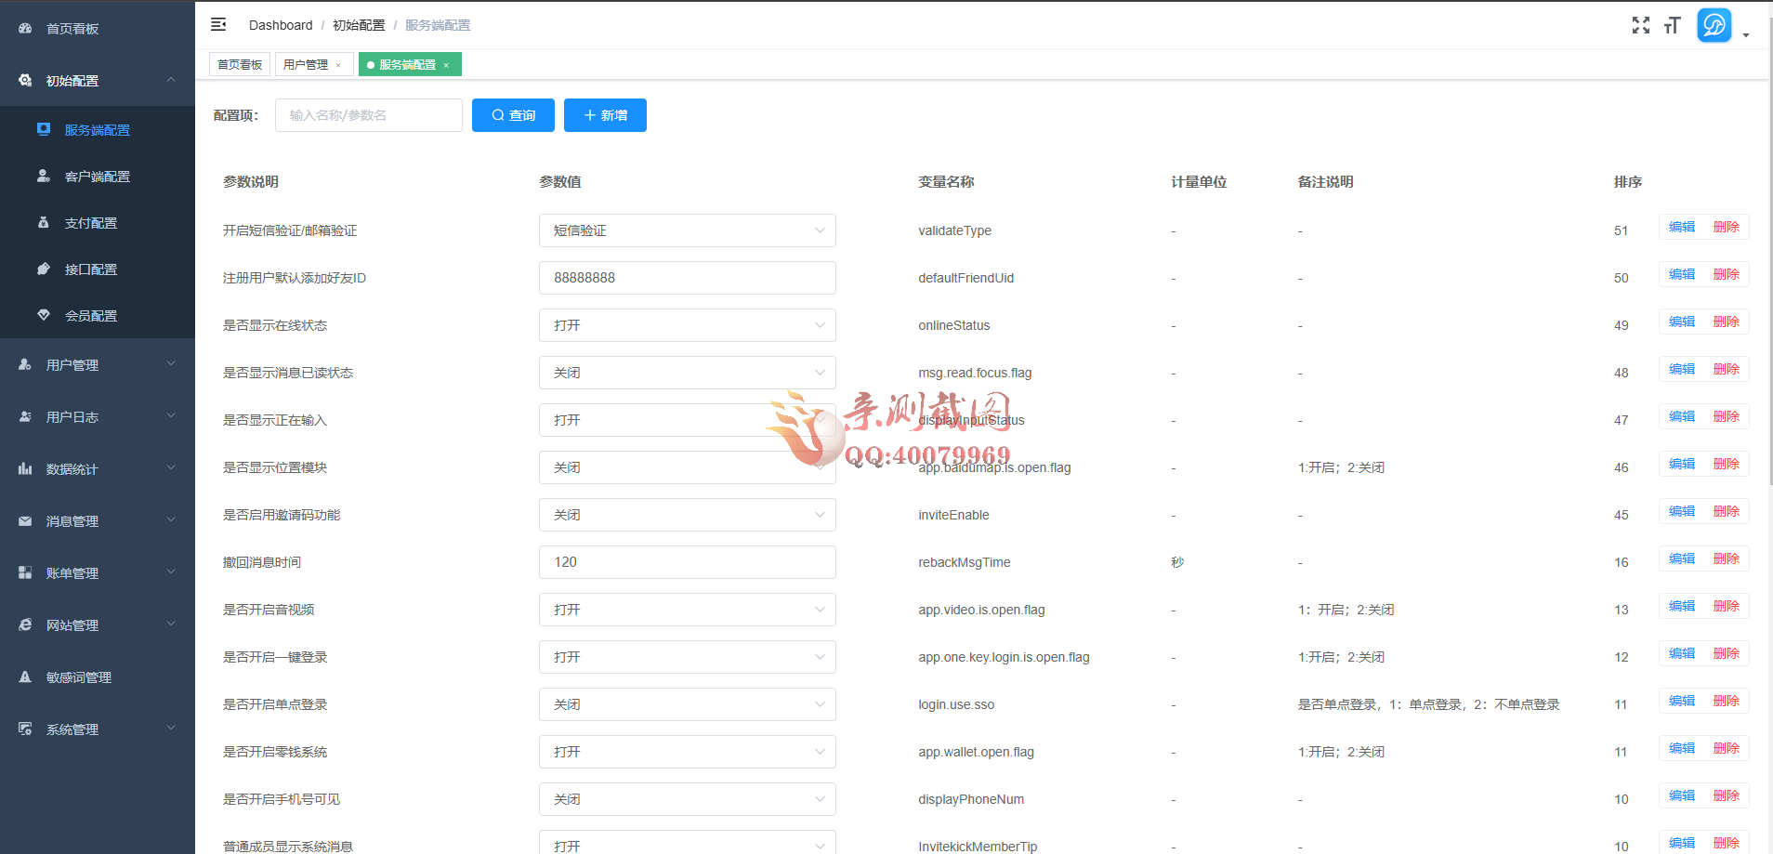Open the onlineStatus value dropdown
The width and height of the screenshot is (1773, 854).
coord(687,325)
